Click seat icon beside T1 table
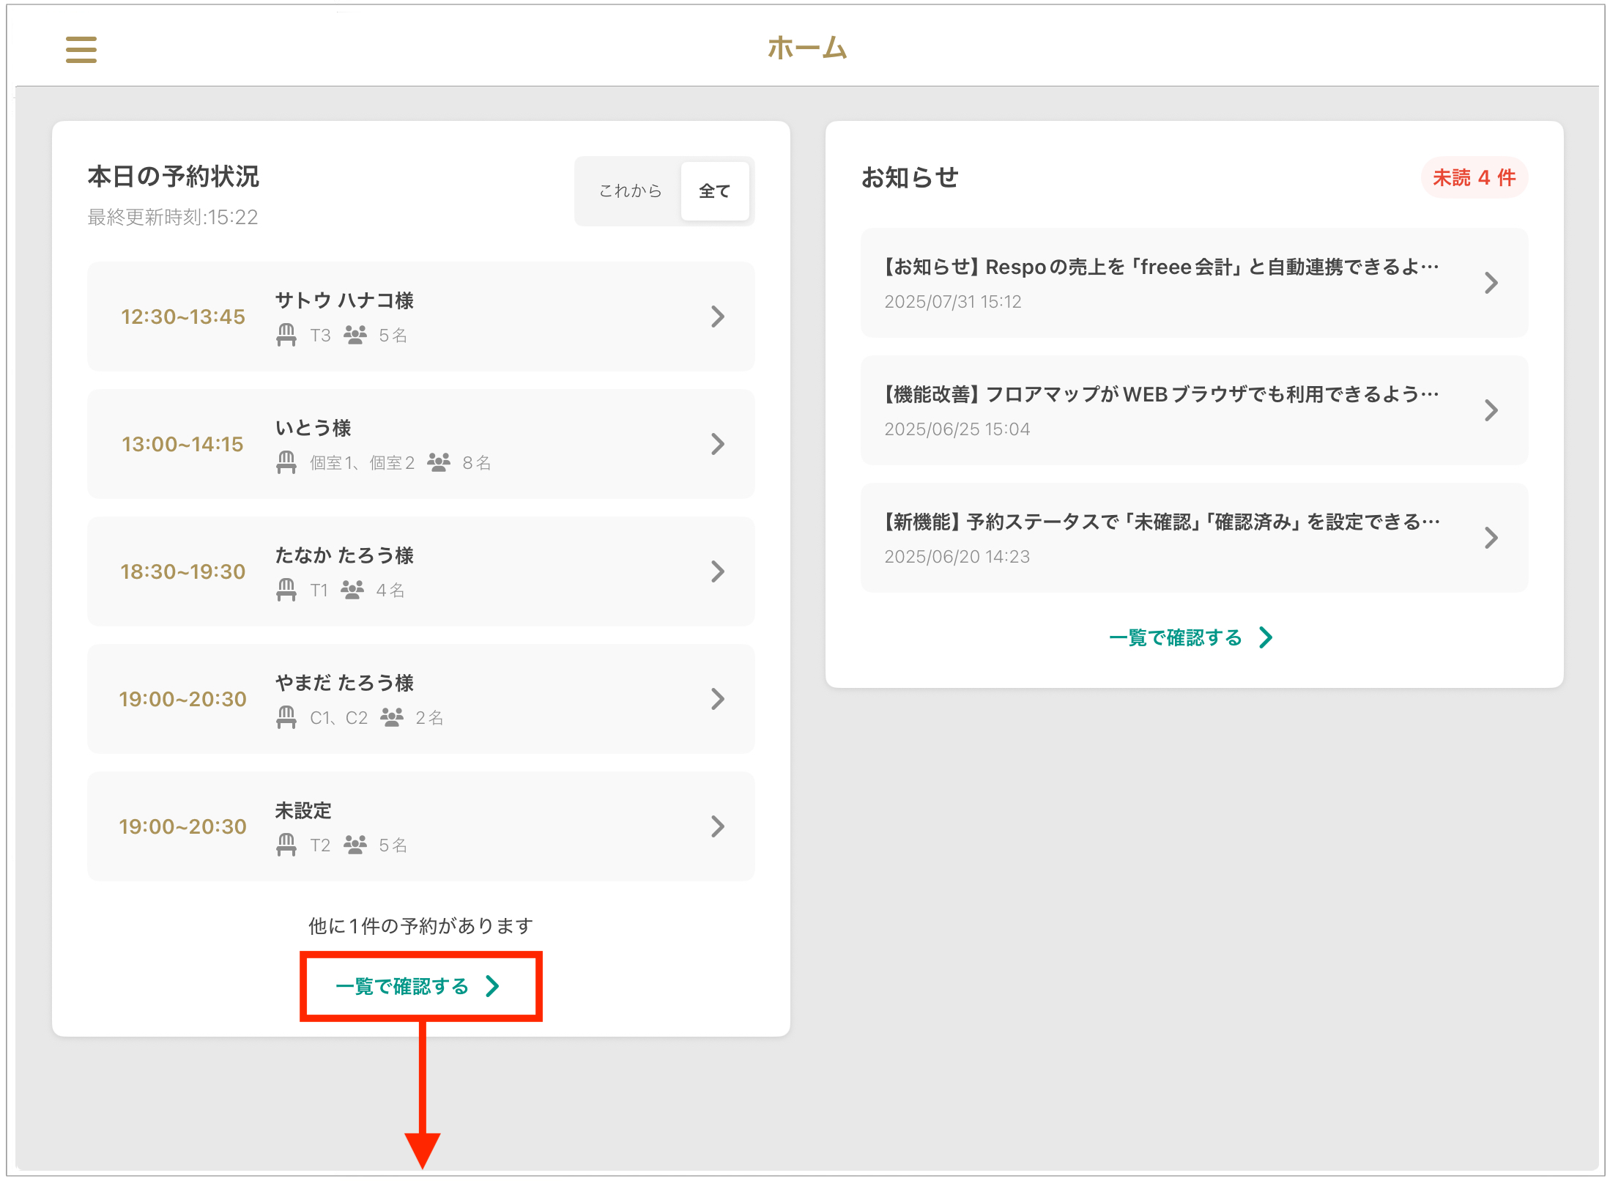This screenshot has height=1181, width=1610. 286,590
